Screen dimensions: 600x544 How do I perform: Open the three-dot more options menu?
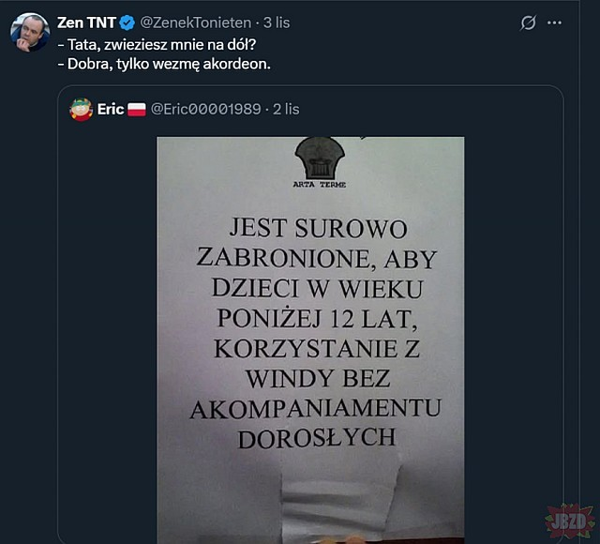[x=554, y=23]
